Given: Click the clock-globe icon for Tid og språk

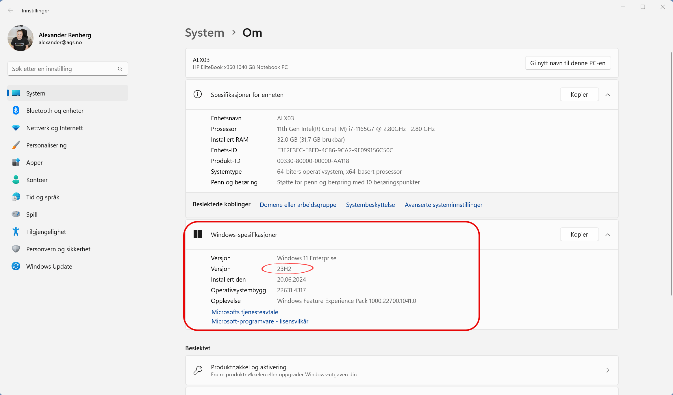Looking at the screenshot, I should 16,197.
